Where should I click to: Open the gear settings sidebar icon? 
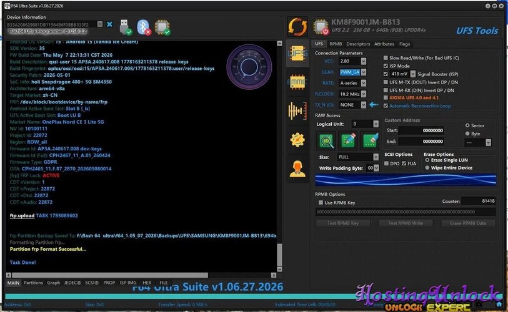(297, 140)
